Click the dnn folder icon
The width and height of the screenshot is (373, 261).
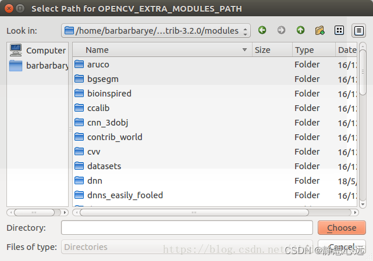point(79,180)
